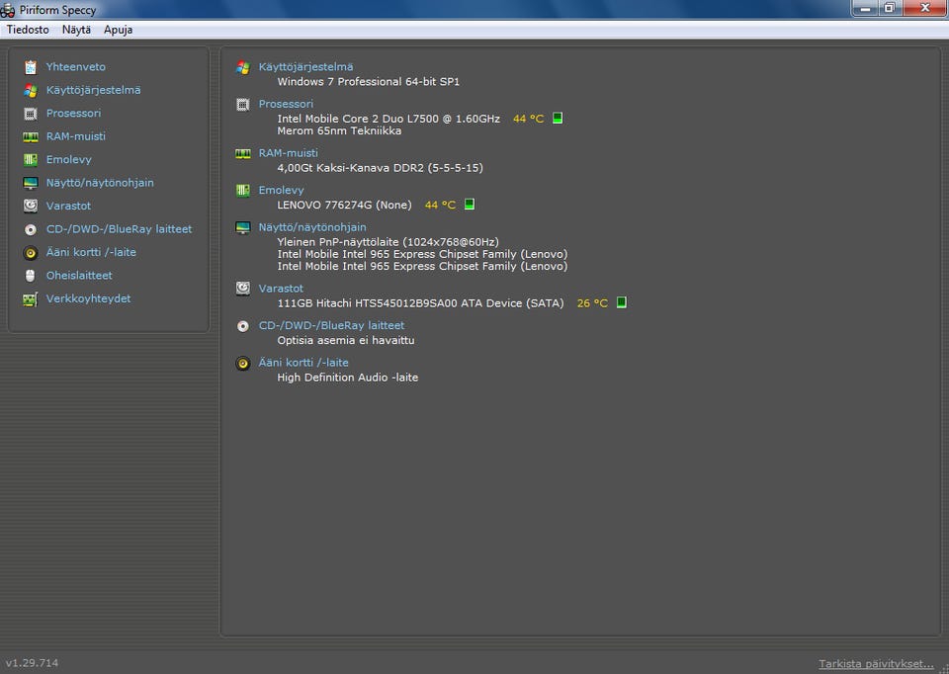Open the Varastot heading link in summary
Image resolution: width=949 pixels, height=674 pixels.
pyautogui.click(x=281, y=289)
